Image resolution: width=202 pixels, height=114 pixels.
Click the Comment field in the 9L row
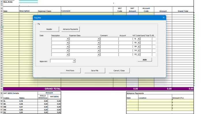pos(109,39)
